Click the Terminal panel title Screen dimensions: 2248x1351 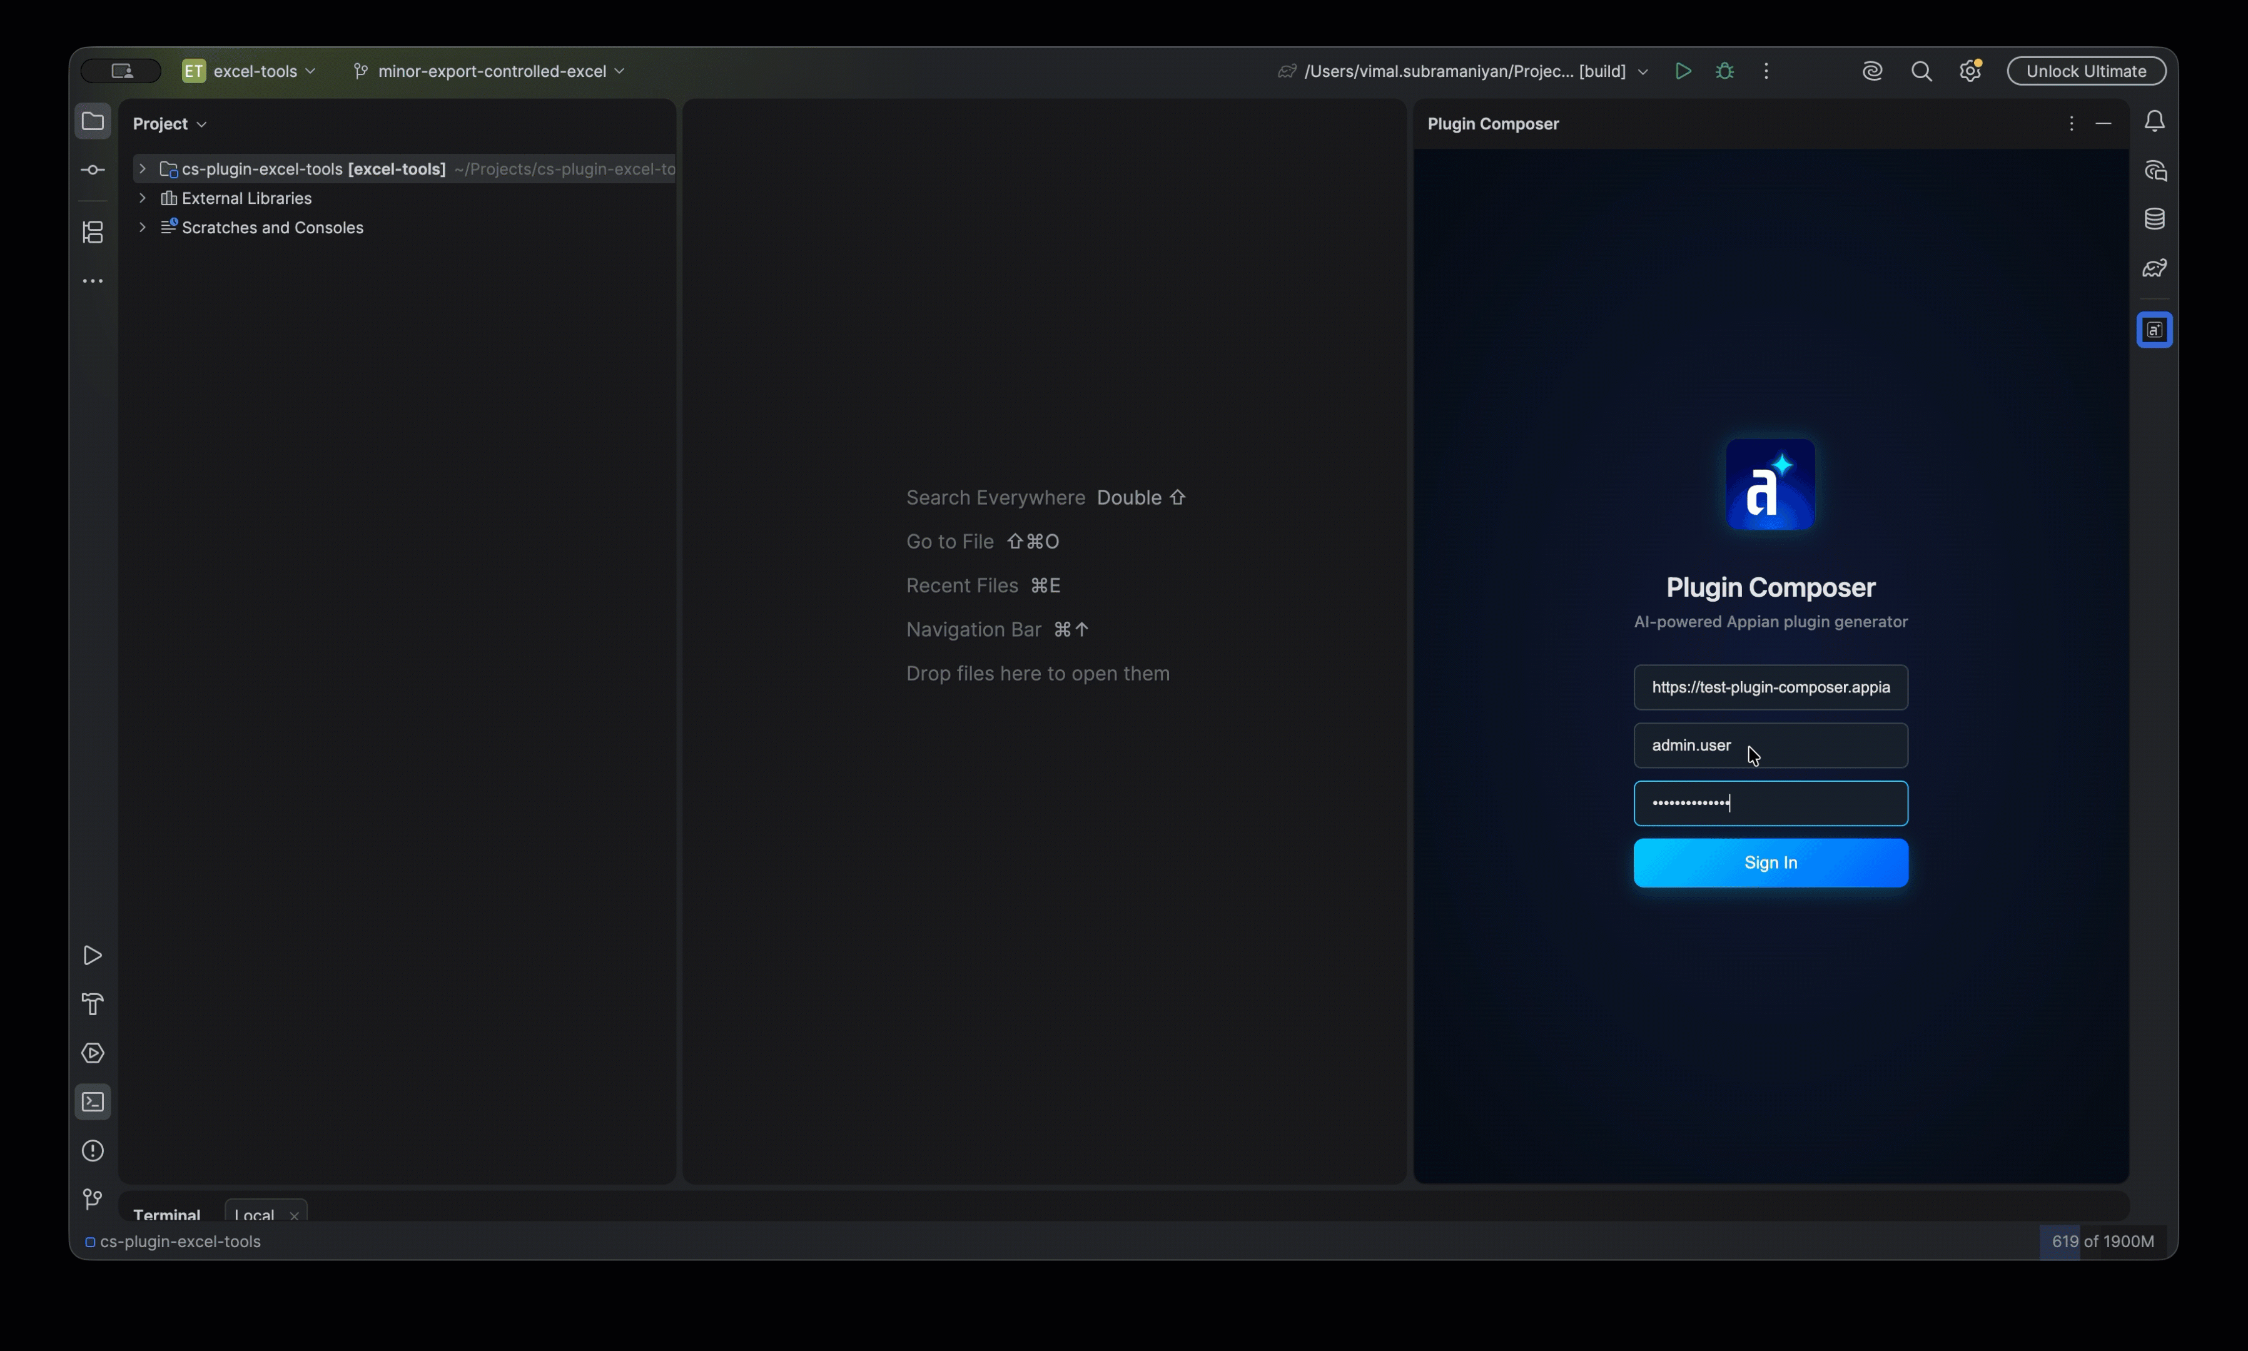tap(166, 1215)
